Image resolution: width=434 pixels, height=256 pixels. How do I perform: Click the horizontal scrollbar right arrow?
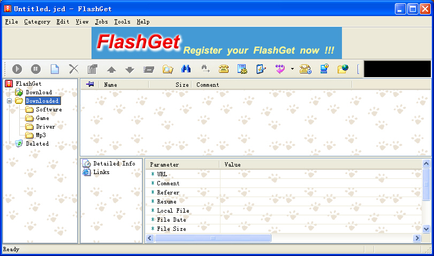pyautogui.click(x=417, y=238)
